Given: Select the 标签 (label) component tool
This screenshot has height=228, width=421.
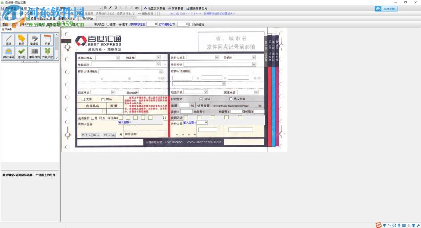Looking at the screenshot, I should click(x=21, y=40).
